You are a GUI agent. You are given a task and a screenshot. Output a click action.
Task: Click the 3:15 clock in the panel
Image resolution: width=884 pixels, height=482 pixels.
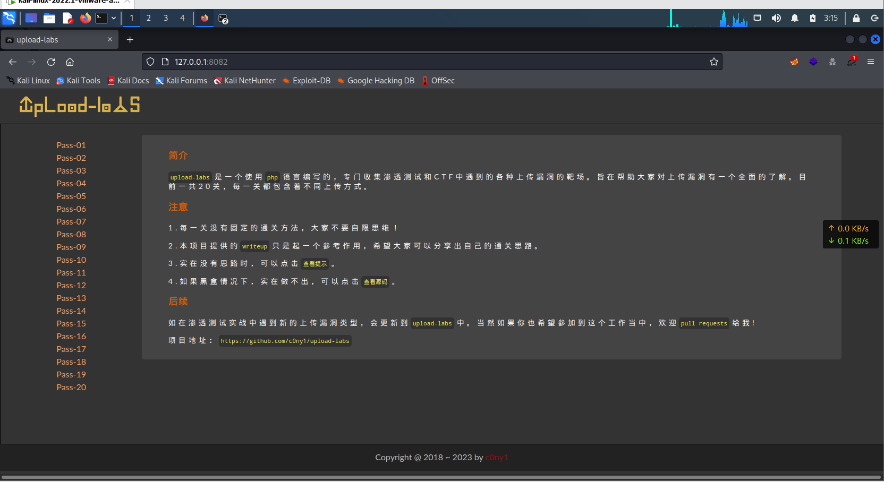tap(831, 18)
